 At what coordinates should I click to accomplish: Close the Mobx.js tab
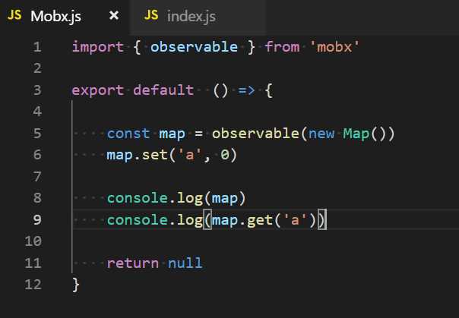tap(114, 15)
